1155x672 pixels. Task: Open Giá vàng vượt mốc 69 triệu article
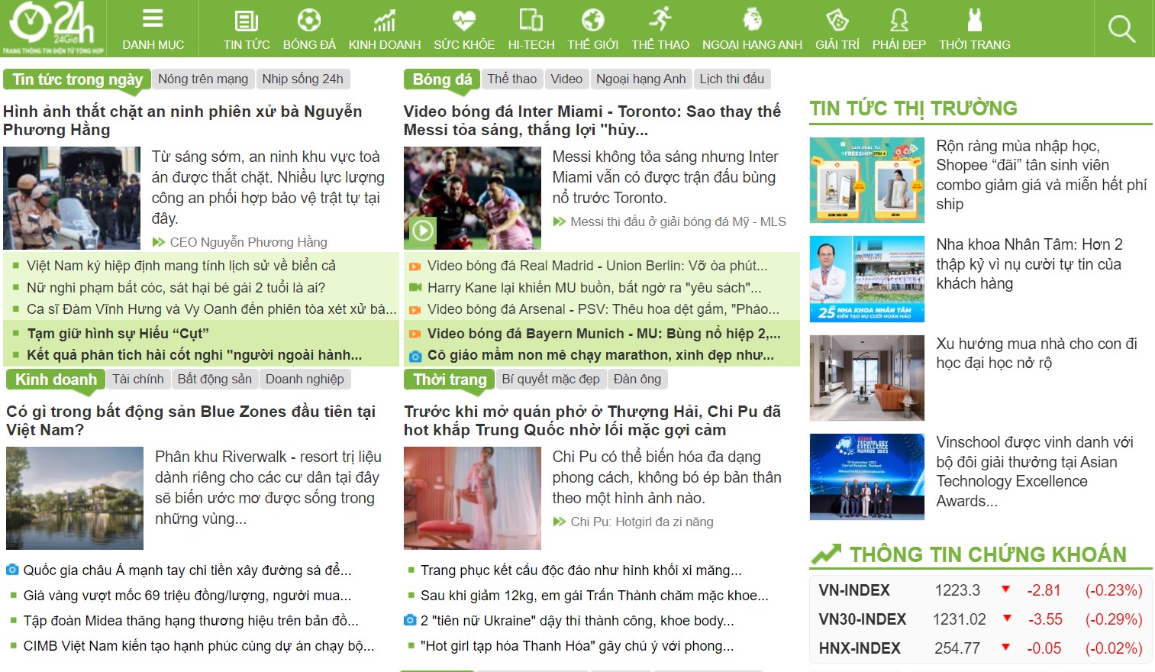tap(187, 596)
